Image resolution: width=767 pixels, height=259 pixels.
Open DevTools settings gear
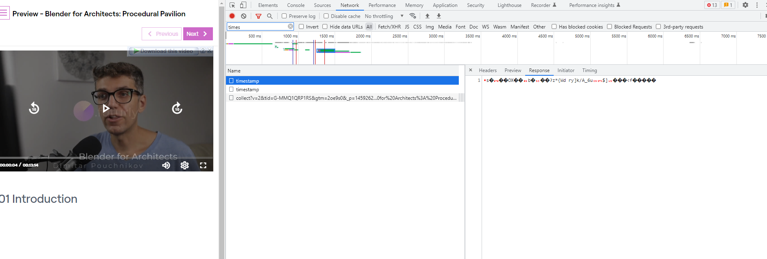(745, 5)
